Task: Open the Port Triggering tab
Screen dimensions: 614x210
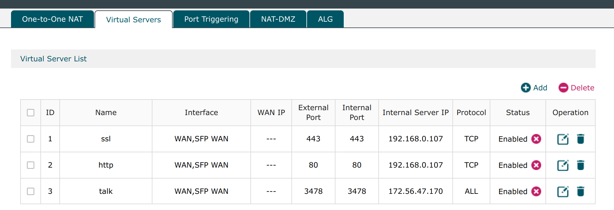Action: coord(211,19)
